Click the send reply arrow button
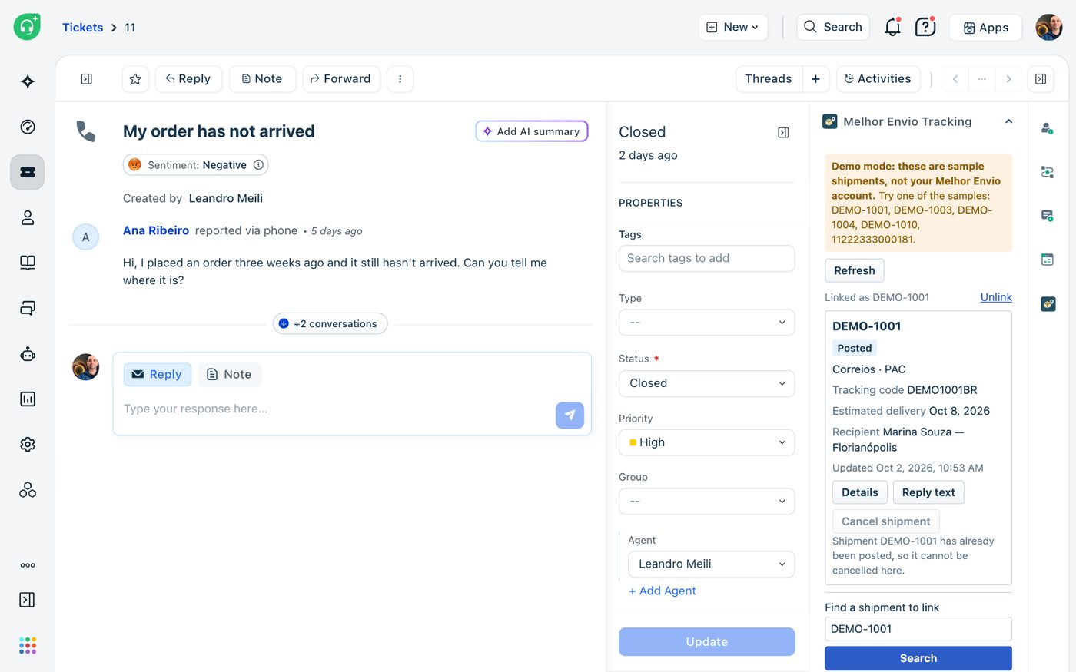1076x672 pixels. click(570, 415)
